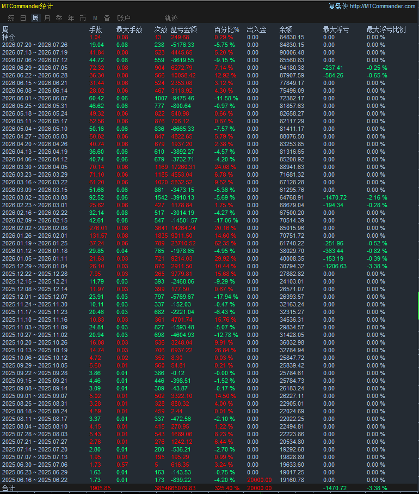Switch to the 年 yearly tab
The image size is (419, 494).
(x=71, y=19)
